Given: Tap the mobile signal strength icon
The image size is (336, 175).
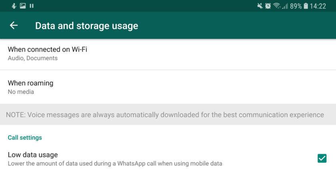Looking at the screenshot, I should point(285,6).
